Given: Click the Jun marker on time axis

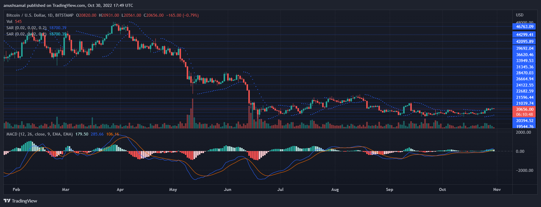Looking at the screenshot, I should pos(227,189).
